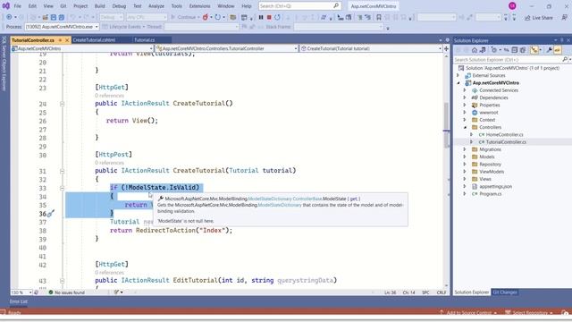
Task: Click the search magnifier icon in title bar
Action: click(x=336, y=6)
